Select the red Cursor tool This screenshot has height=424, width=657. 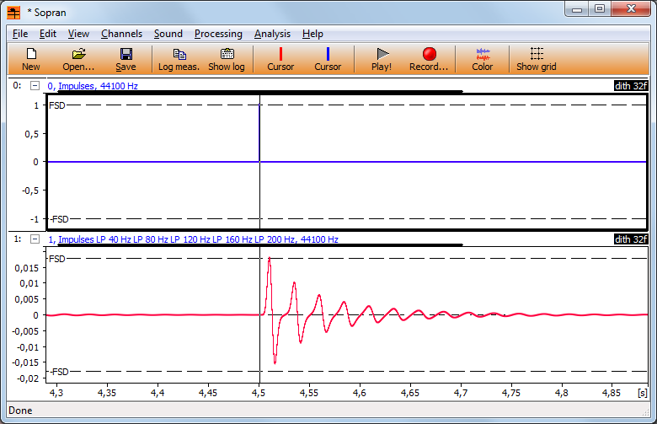tap(280, 59)
